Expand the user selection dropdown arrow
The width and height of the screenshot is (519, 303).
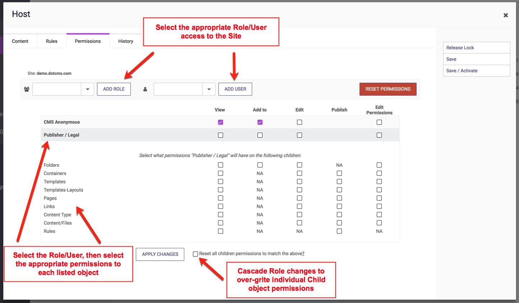point(209,89)
